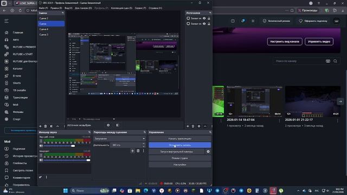Screen dimensions: 347x195
Task: Move source up using chevron in Sources toolbar
Action: pos(205,126)
